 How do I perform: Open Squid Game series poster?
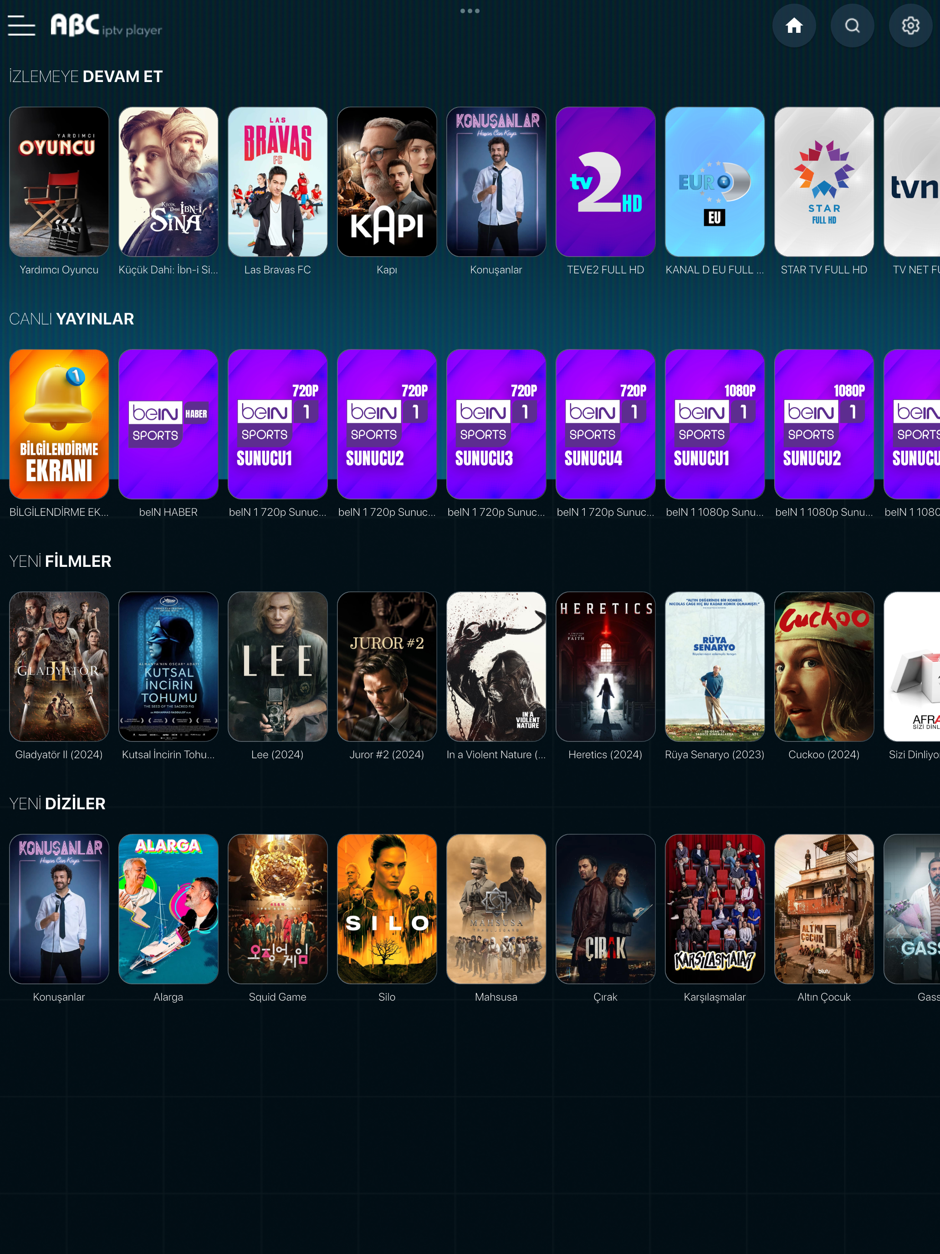[x=278, y=909]
